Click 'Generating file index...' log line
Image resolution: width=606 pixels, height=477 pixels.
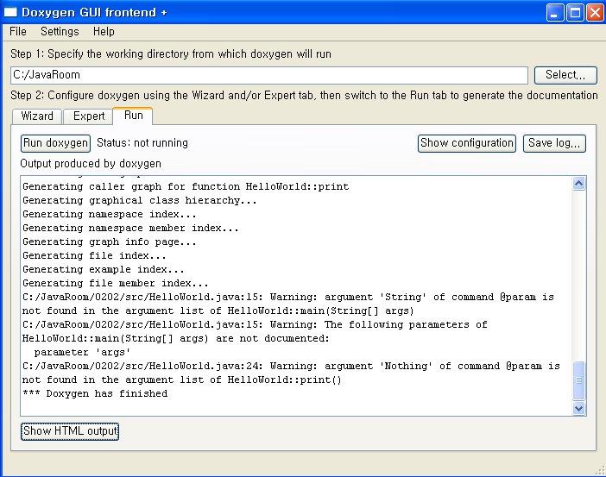(x=94, y=255)
